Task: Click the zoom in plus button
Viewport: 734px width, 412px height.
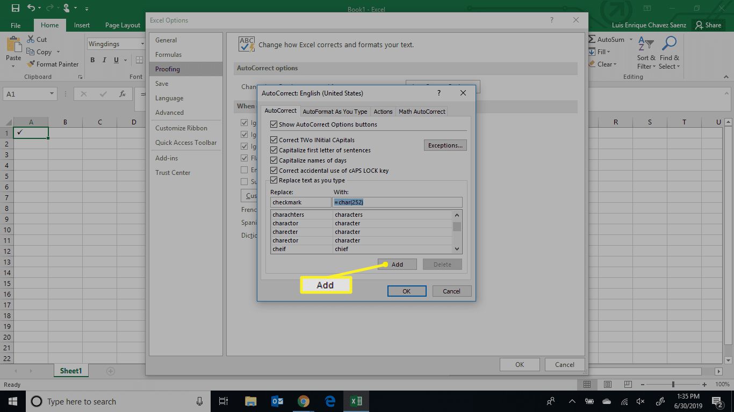Action: click(704, 385)
